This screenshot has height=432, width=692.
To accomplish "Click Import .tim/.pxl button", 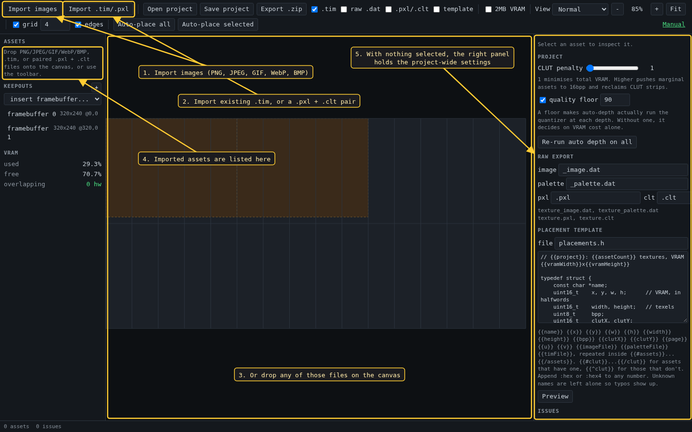I will tap(99, 9).
